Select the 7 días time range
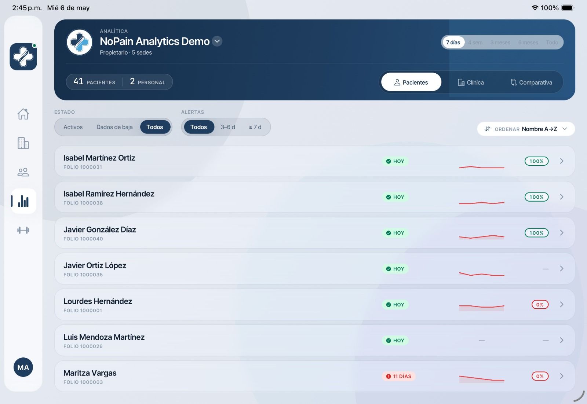 (x=453, y=43)
